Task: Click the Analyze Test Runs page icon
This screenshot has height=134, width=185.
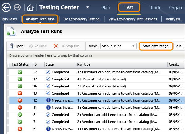Action: pyautogui.click(x=11, y=31)
